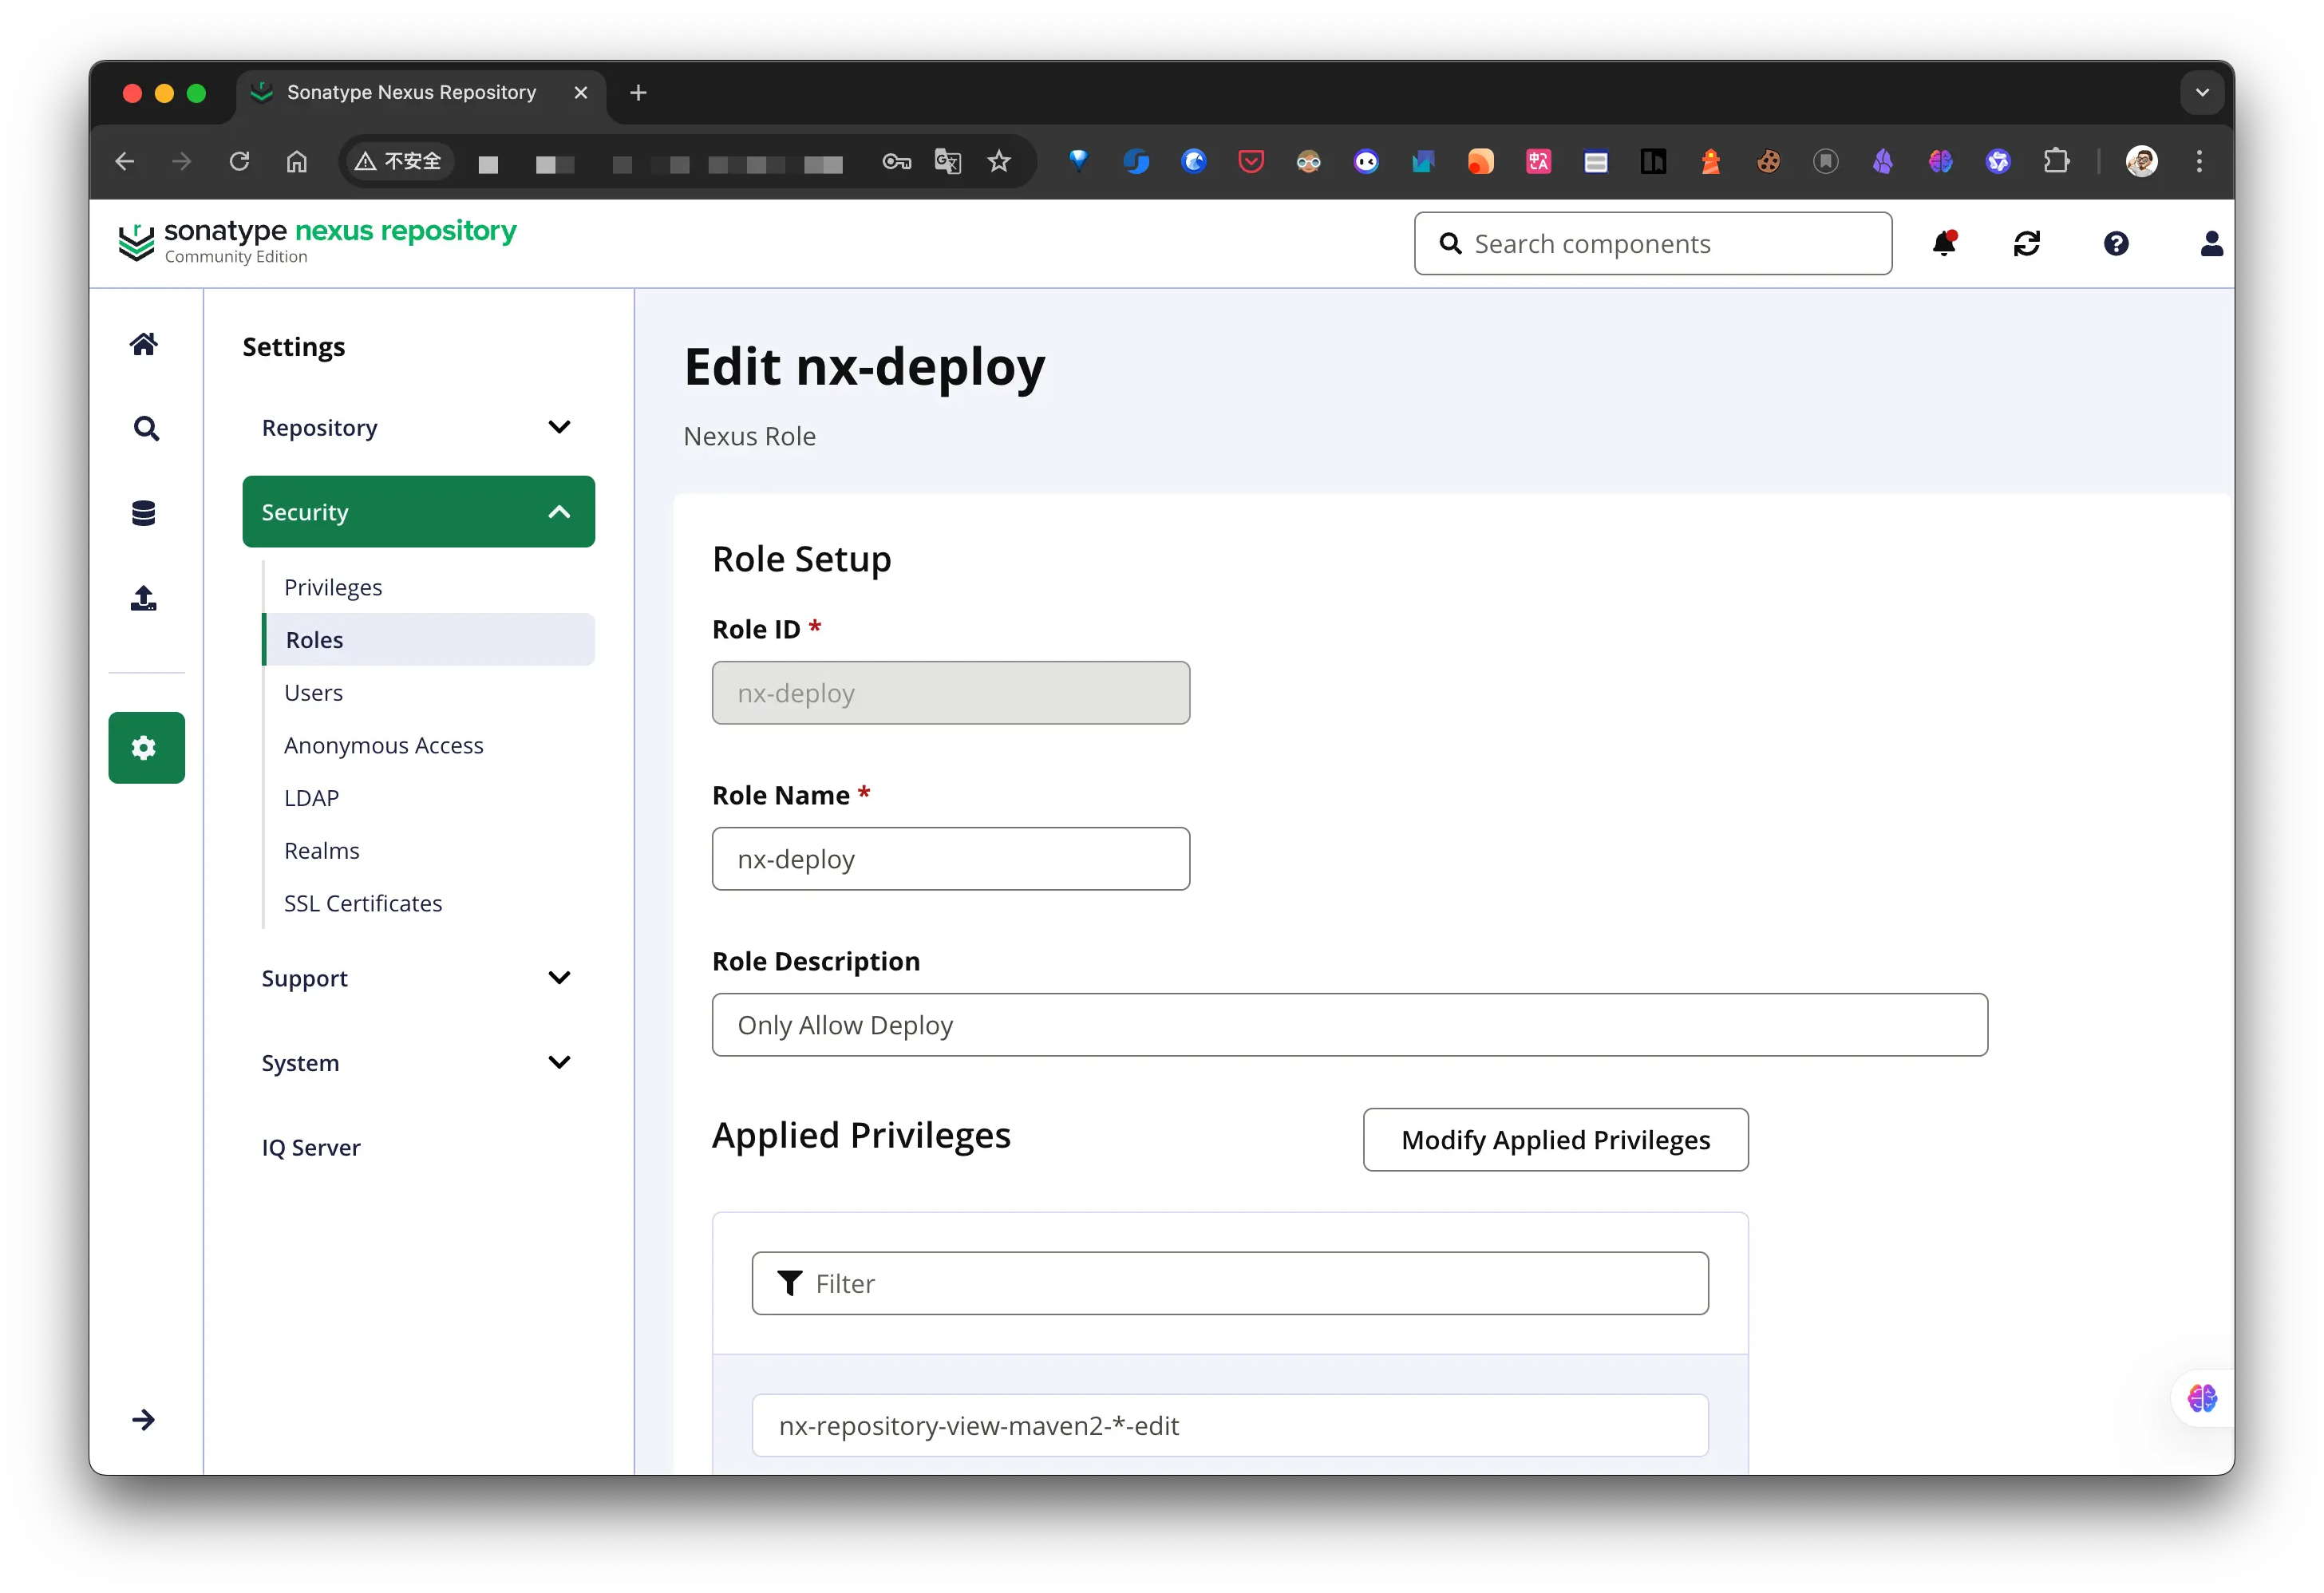The image size is (2324, 1593).
Task: Open the notifications bell icon
Action: click(1944, 244)
